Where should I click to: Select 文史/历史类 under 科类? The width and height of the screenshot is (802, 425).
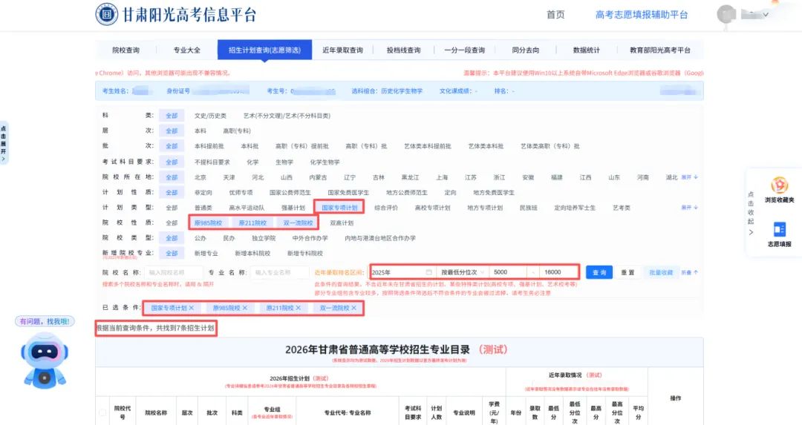tap(210, 116)
